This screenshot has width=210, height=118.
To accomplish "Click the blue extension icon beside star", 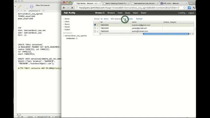I will [x=189, y=8].
